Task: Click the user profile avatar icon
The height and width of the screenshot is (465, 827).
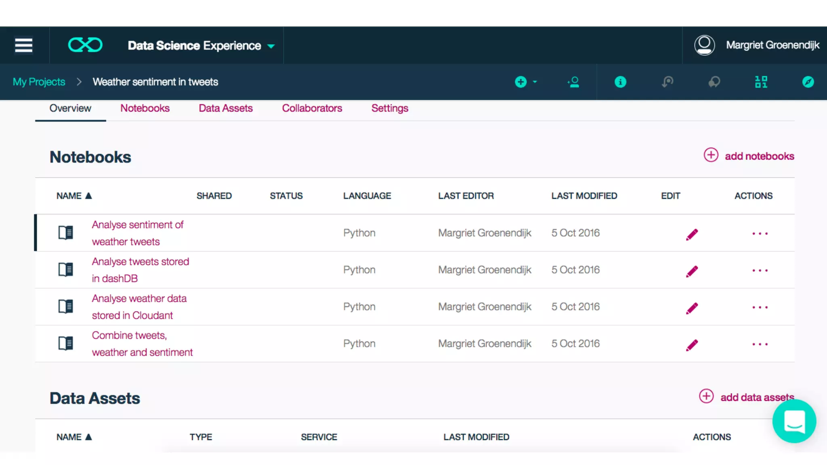Action: click(704, 45)
